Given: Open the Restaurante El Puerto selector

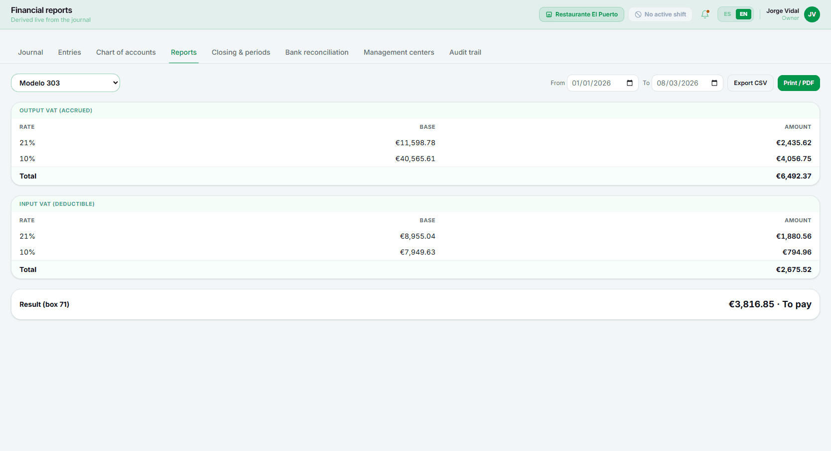Looking at the screenshot, I should [x=581, y=14].
